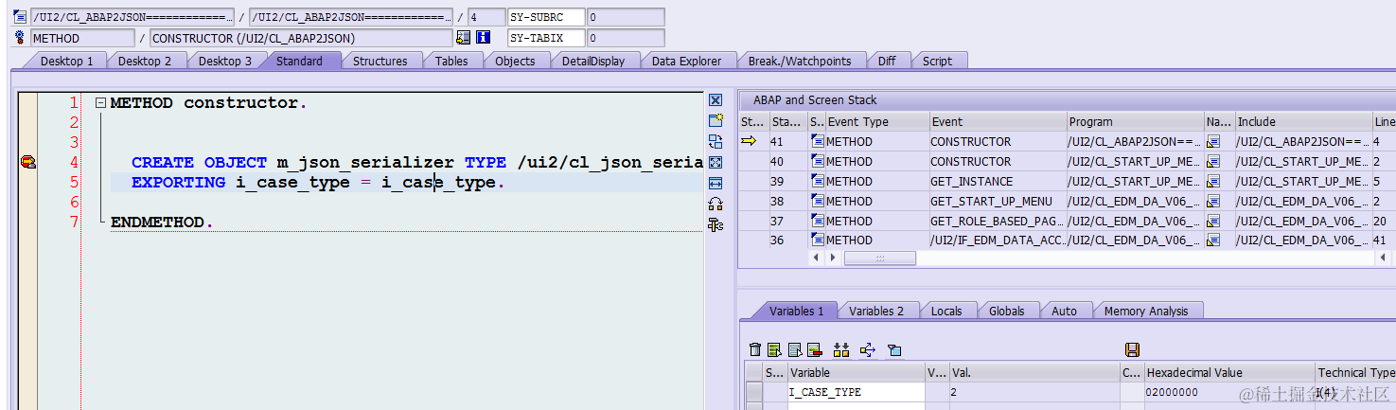Click the row selector beside I_CASE_TYPE

pyautogui.click(x=753, y=392)
